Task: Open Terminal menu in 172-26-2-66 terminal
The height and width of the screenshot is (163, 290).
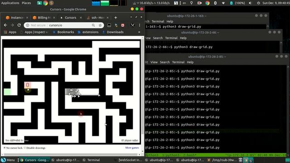Action: tap(171, 38)
